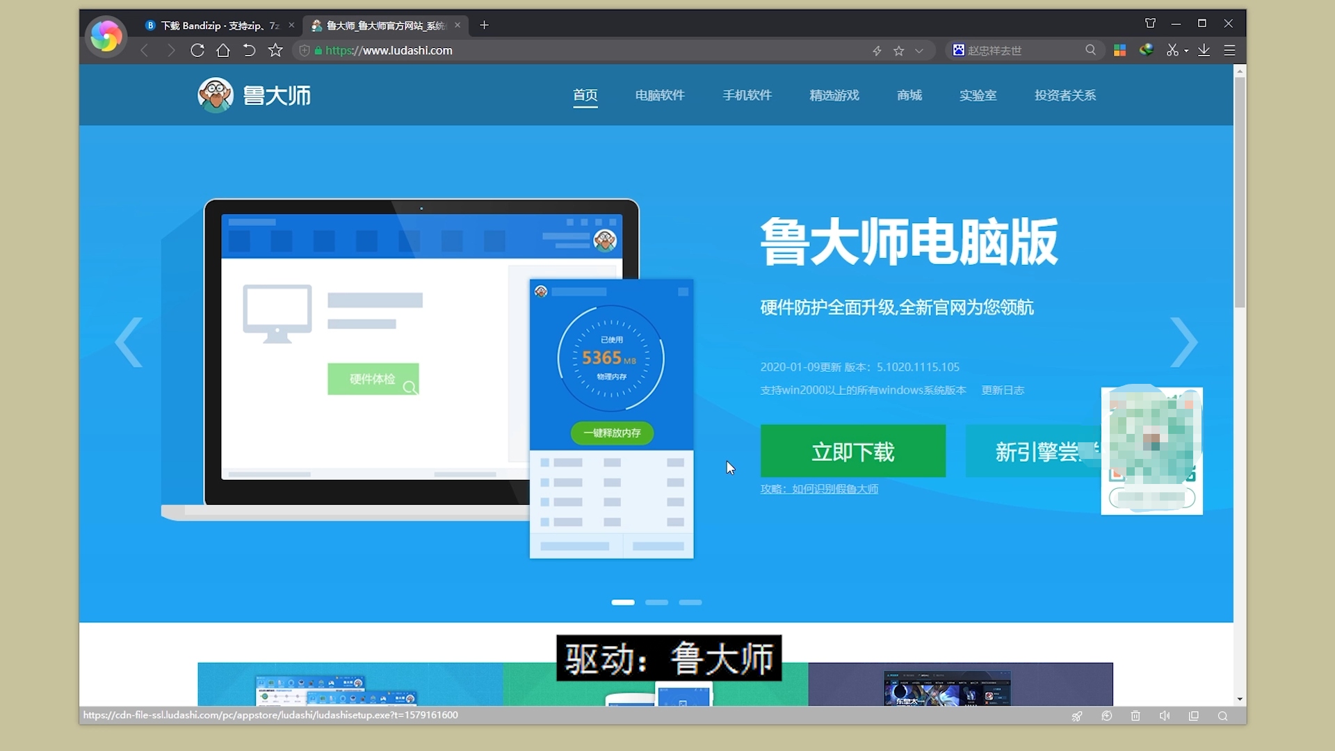Switch to the 下载 Bandizip tab
The width and height of the screenshot is (1335, 751).
pyautogui.click(x=220, y=26)
